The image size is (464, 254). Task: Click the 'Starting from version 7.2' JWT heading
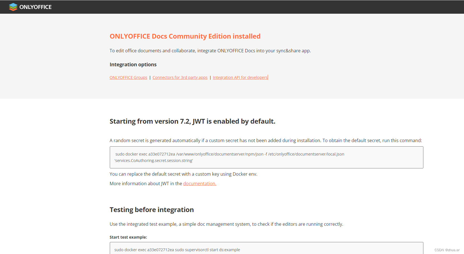click(192, 121)
